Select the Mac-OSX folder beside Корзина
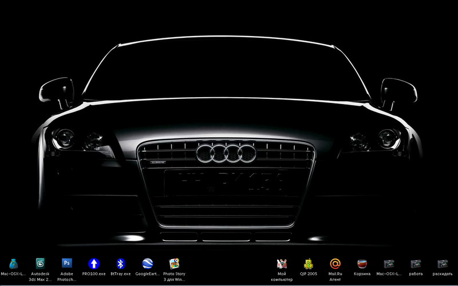Screen dimensions: 458x286 [x=389, y=264]
